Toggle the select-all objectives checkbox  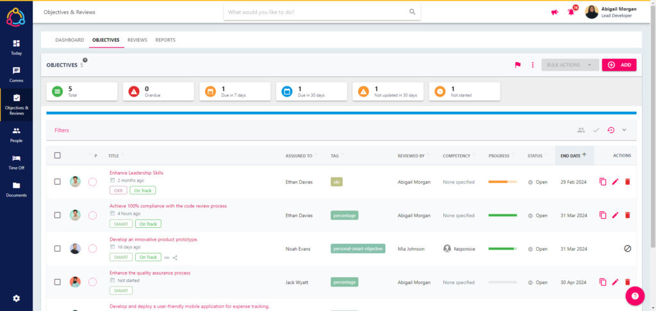57,155
